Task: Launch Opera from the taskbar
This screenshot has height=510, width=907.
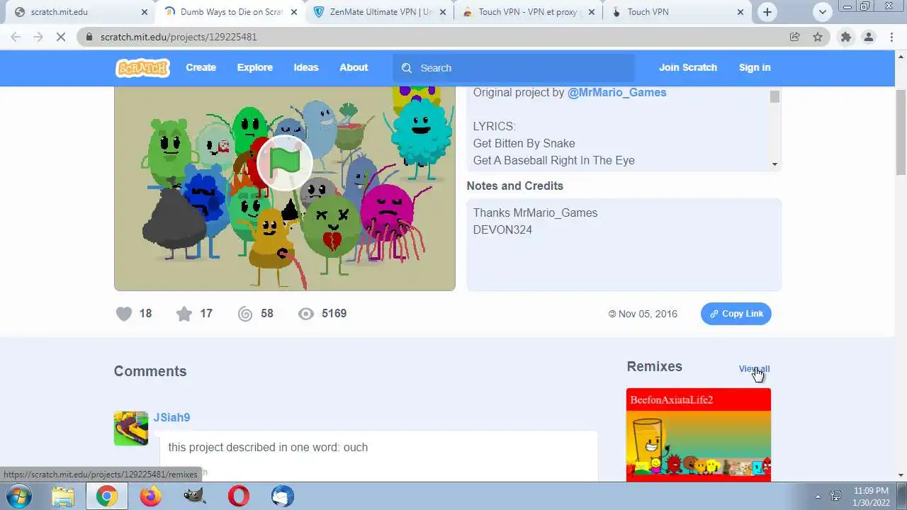Action: pos(239,496)
